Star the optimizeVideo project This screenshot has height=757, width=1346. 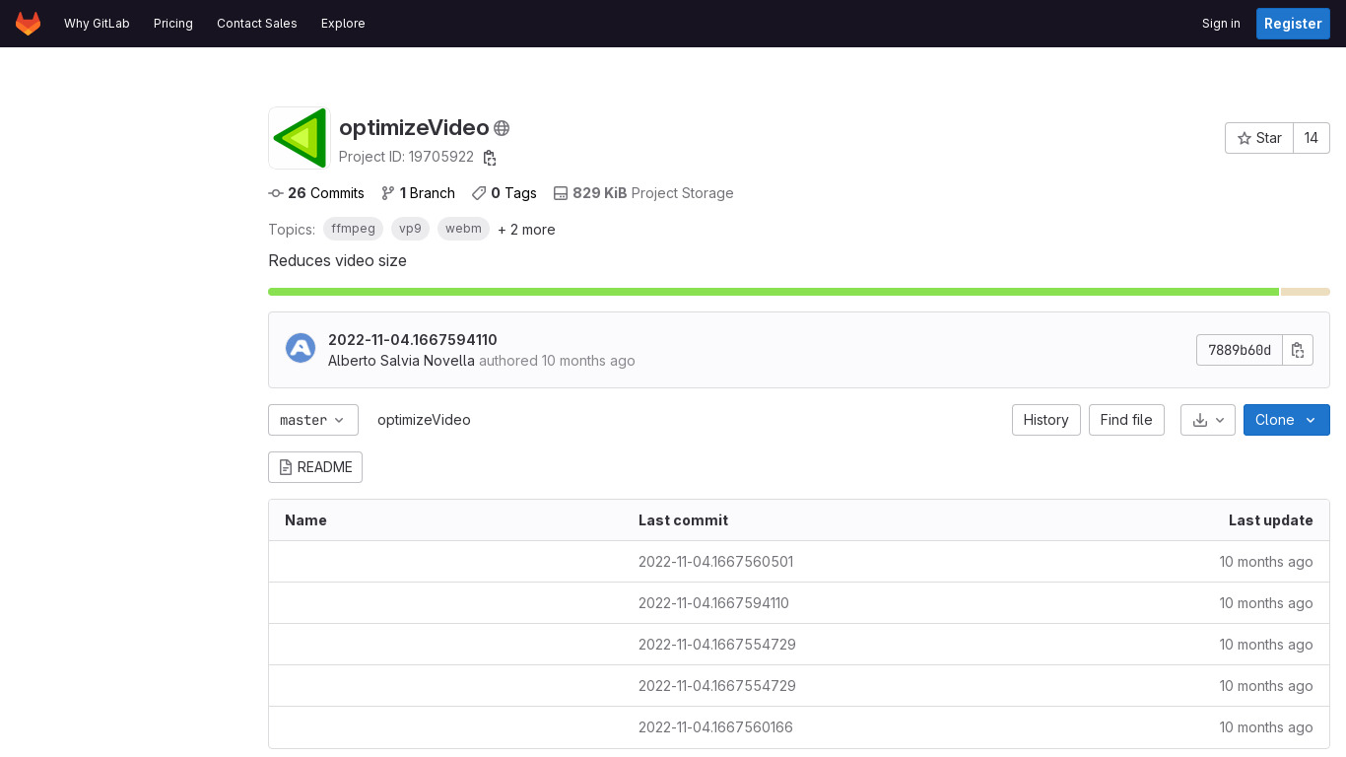(x=1259, y=138)
